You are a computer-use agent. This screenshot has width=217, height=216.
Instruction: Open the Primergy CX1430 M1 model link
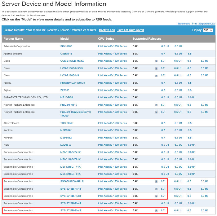tap(73, 83)
